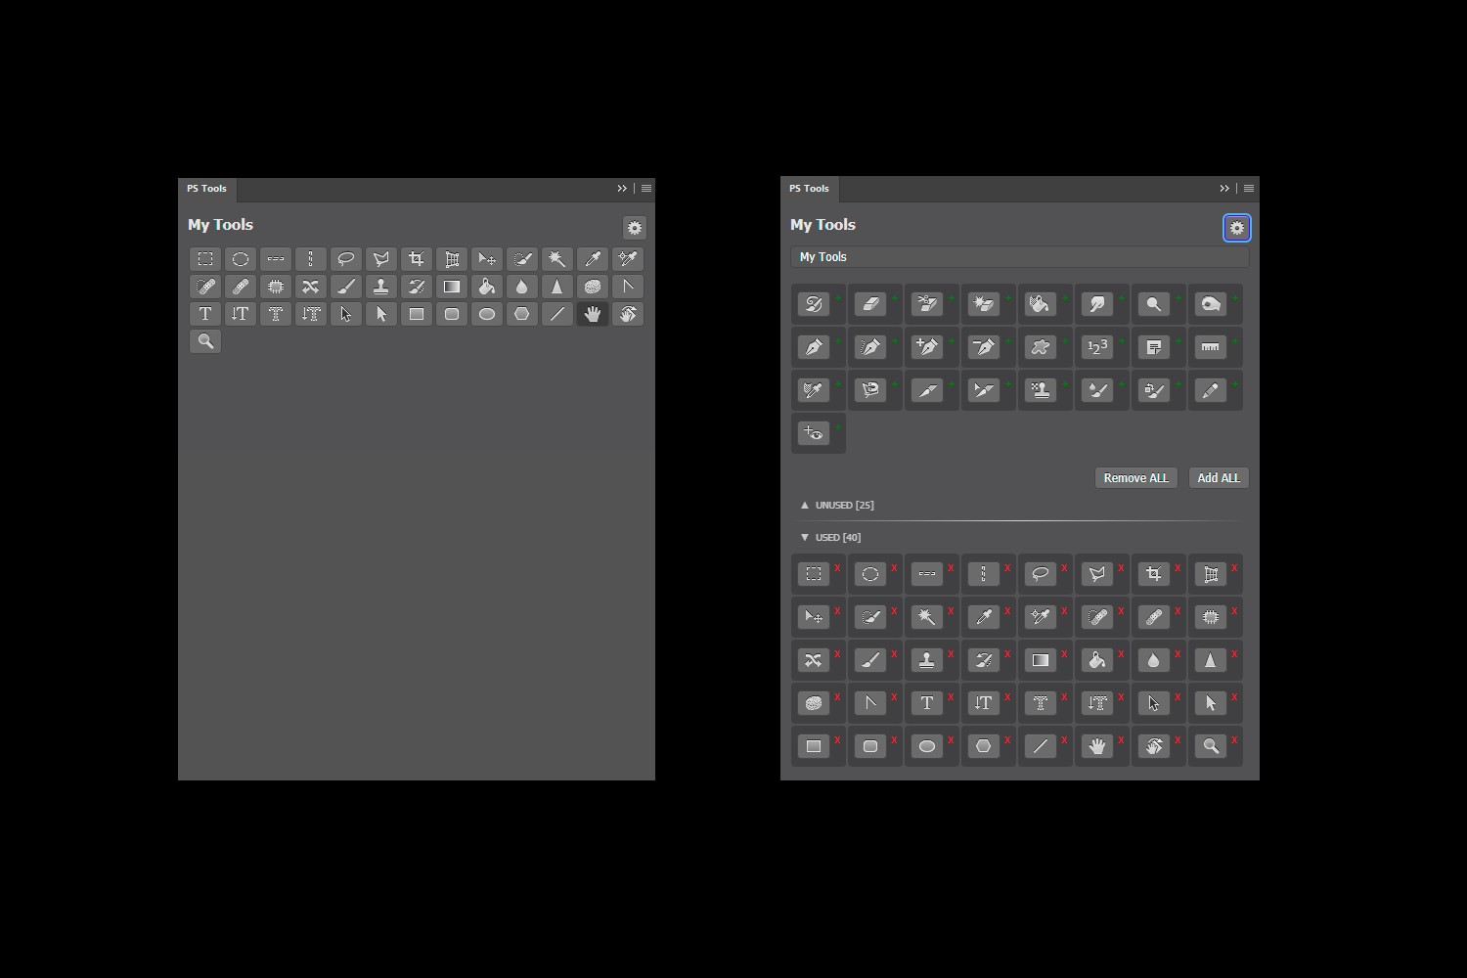Select the Magic Wand tool

click(556, 258)
